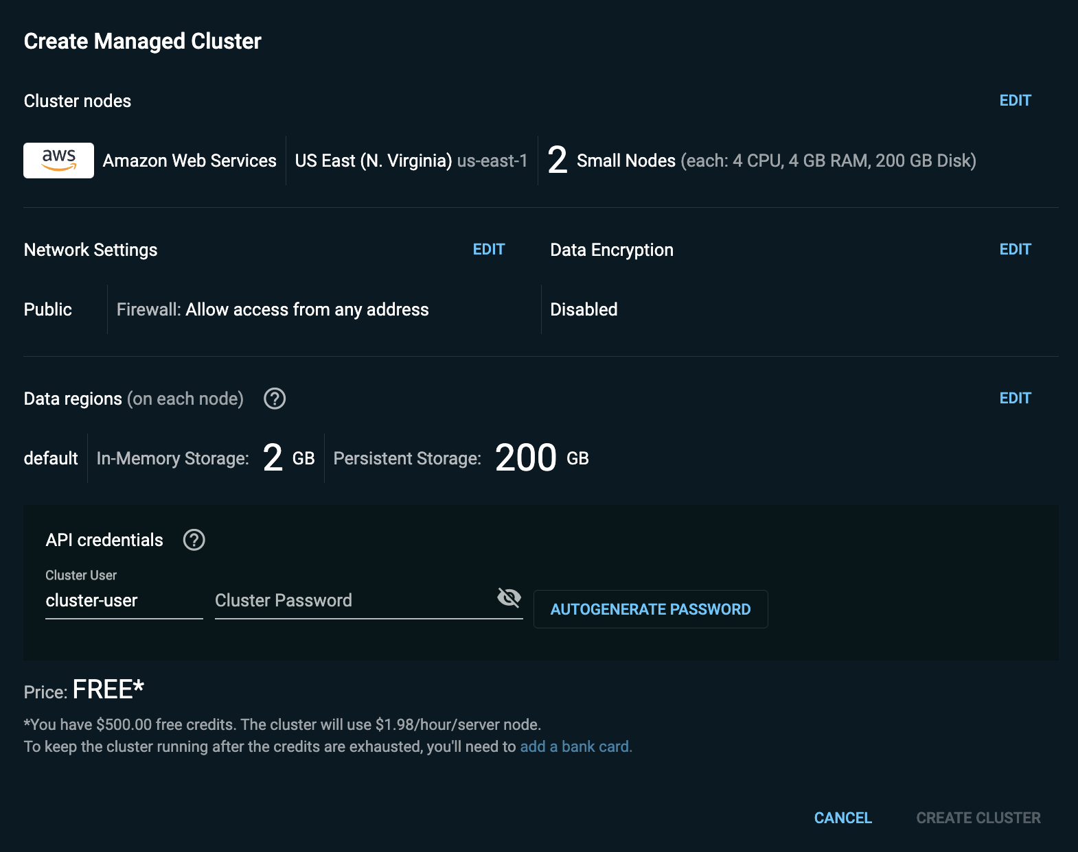This screenshot has height=852, width=1078.
Task: Edit the Cluster nodes section
Action: click(x=1015, y=100)
